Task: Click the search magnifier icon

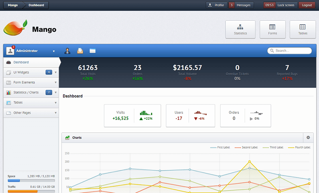Action: click(x=272, y=51)
